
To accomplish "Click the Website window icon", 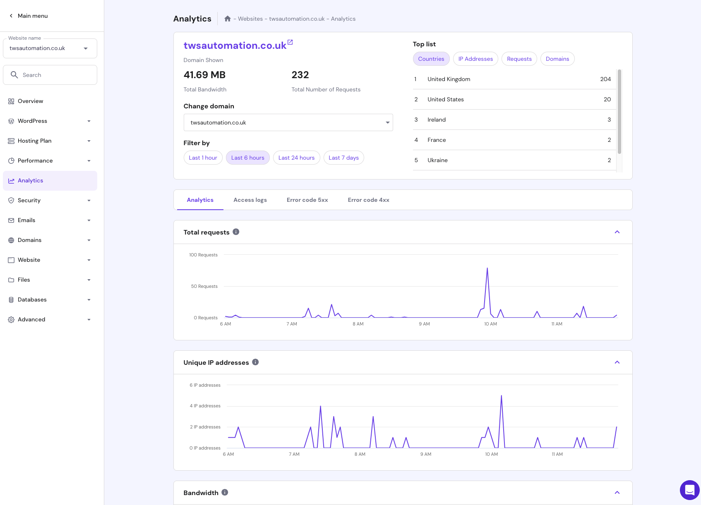I will coord(11,260).
